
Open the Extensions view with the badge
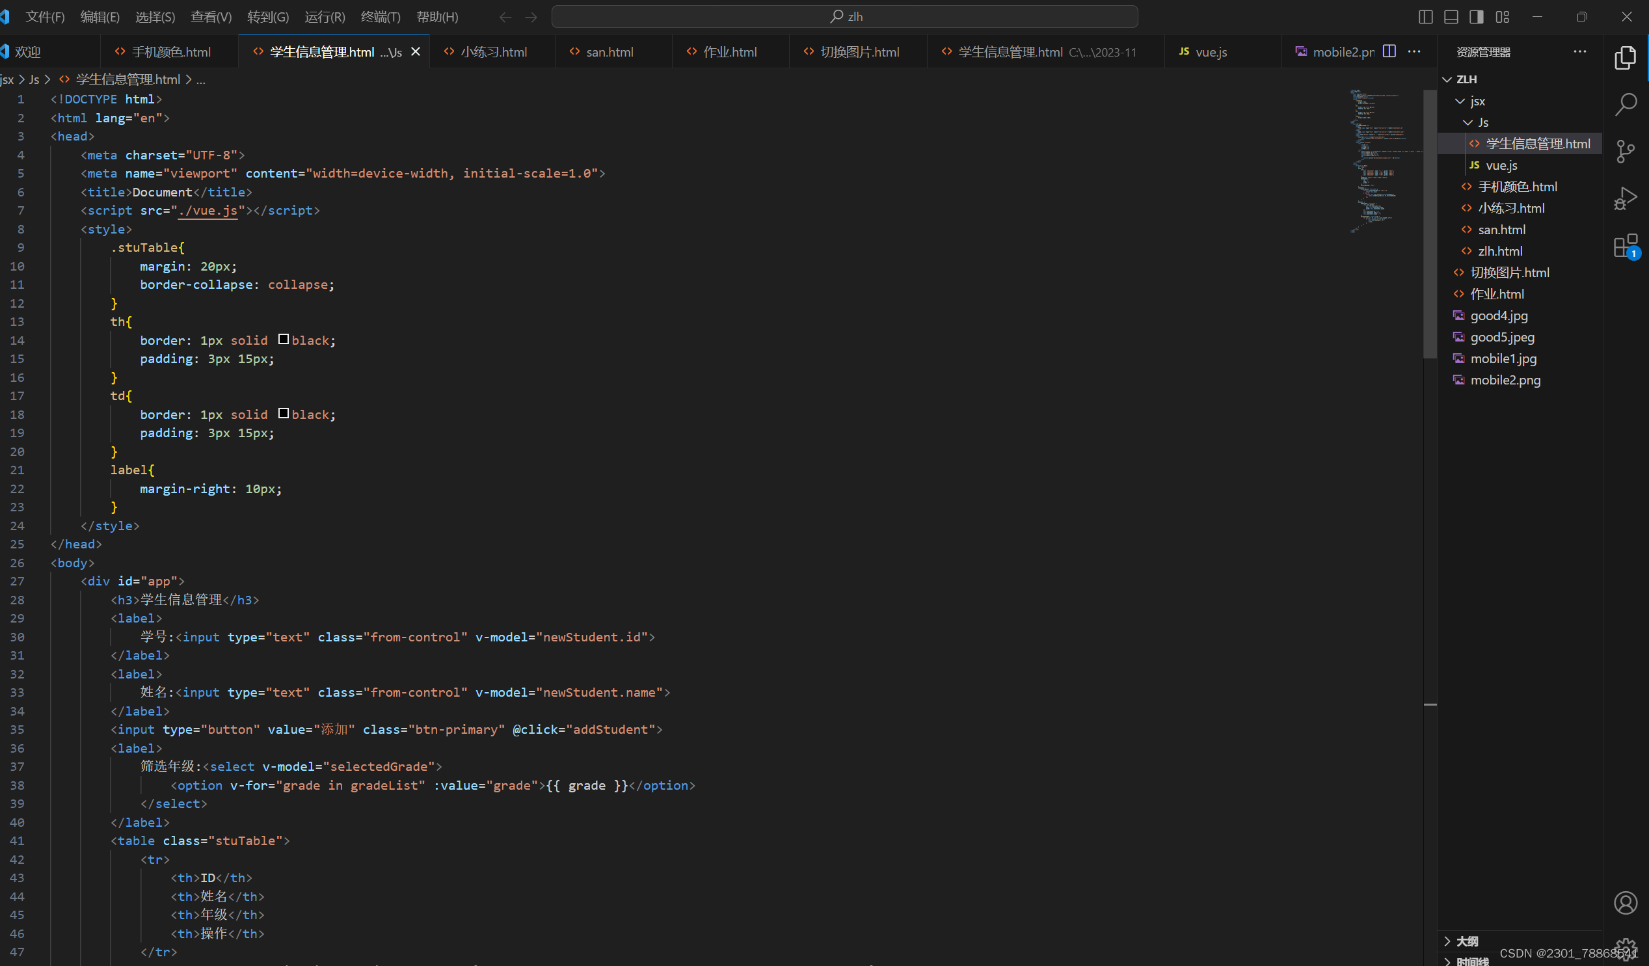click(1626, 245)
